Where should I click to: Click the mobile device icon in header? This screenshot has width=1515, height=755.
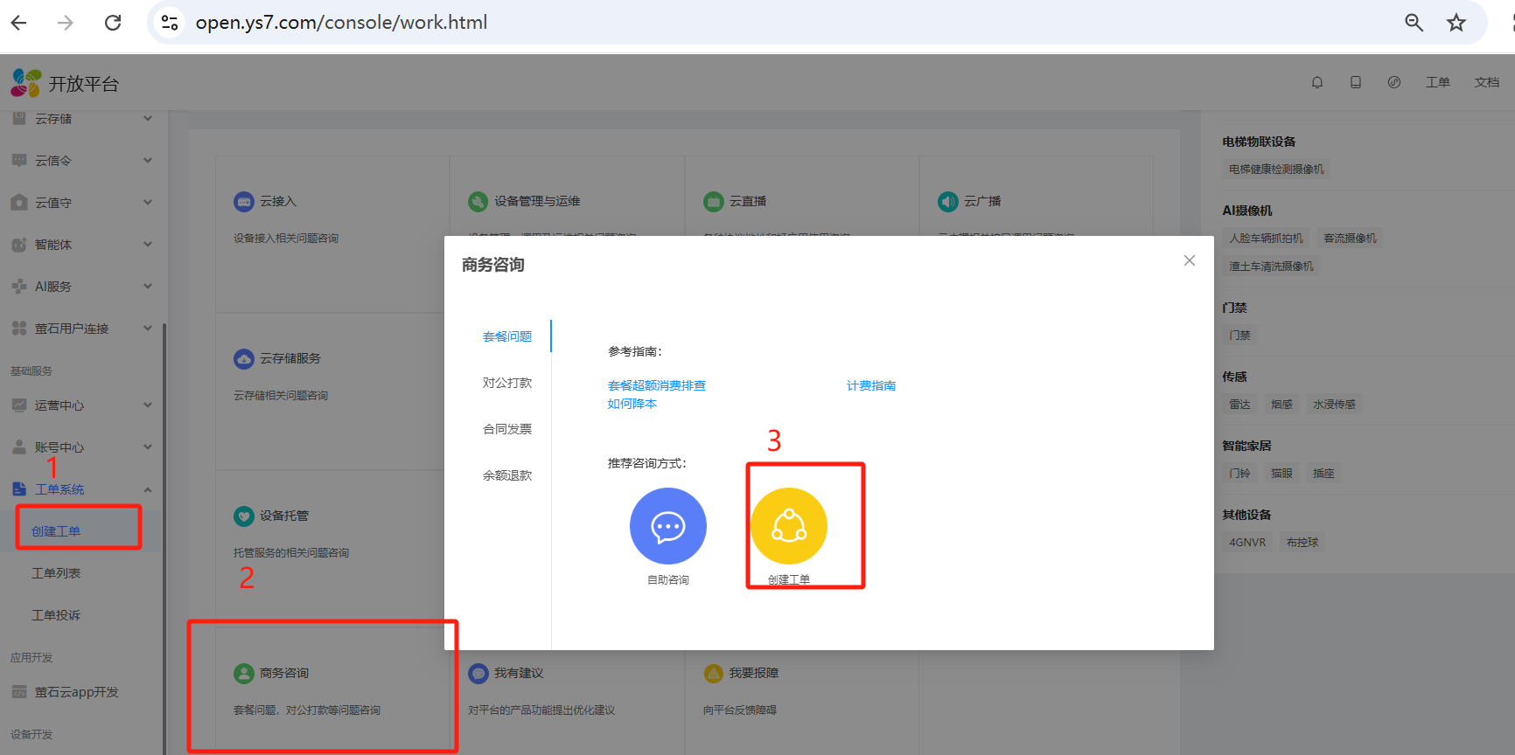pyautogui.click(x=1355, y=82)
